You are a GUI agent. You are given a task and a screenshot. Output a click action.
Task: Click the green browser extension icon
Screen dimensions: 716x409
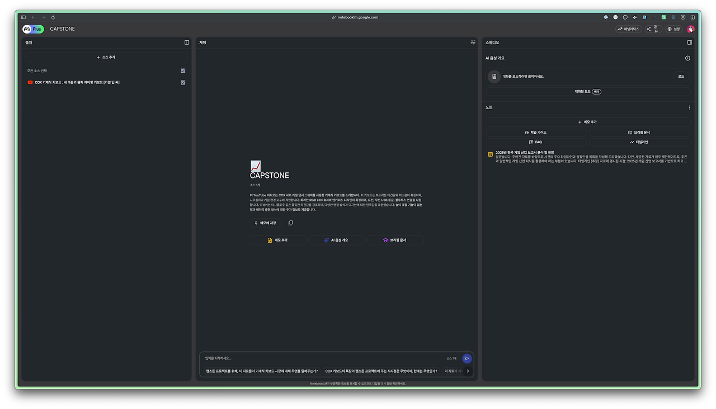point(664,17)
